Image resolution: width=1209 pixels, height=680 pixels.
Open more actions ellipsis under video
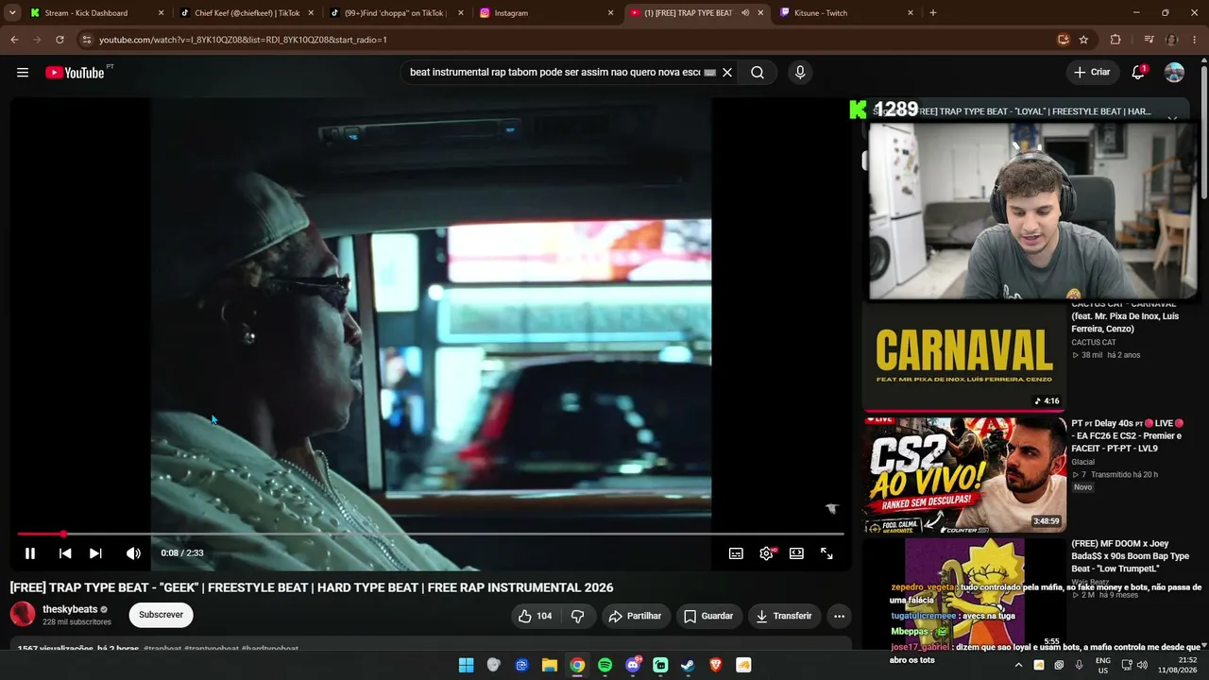point(839,616)
